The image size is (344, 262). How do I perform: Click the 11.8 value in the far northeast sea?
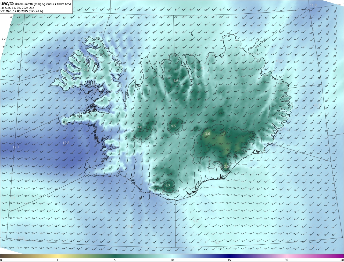313,5
